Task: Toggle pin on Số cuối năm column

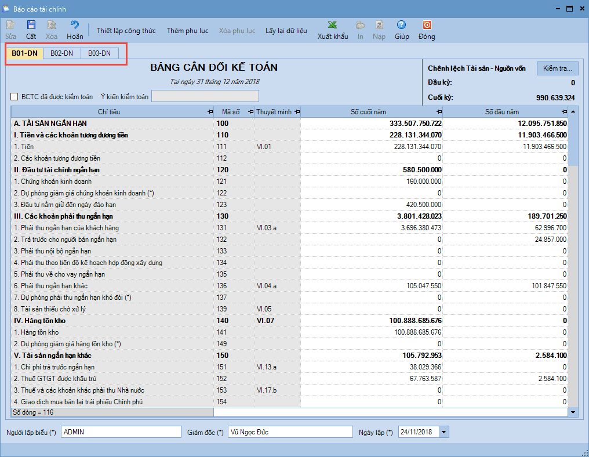Action: [x=438, y=111]
